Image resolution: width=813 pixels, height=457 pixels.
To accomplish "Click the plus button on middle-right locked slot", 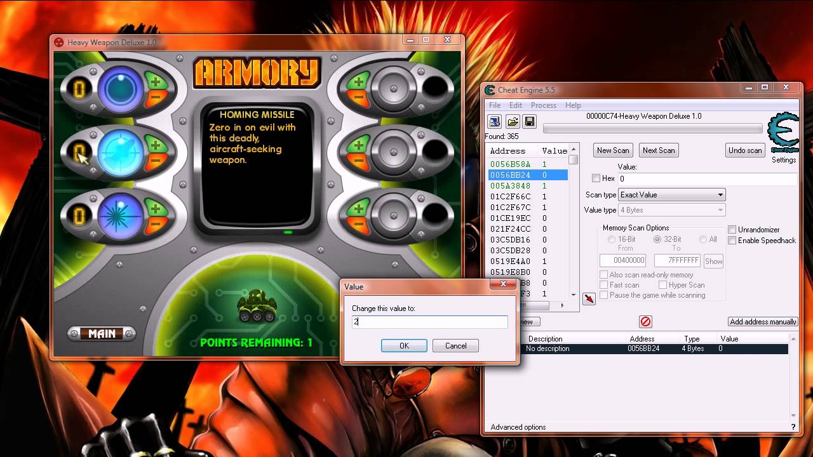I will 358,145.
